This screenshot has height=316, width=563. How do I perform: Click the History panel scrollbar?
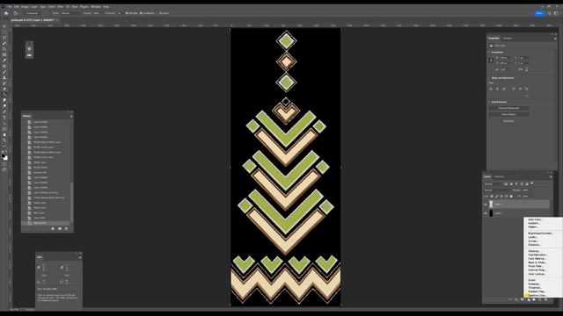pos(72,204)
